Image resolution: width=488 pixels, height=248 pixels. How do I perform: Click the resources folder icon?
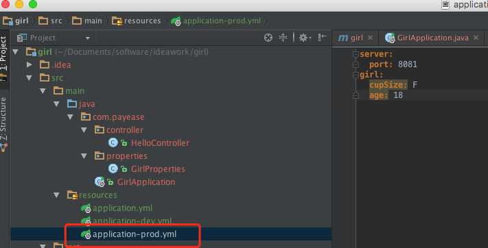tap(72, 195)
